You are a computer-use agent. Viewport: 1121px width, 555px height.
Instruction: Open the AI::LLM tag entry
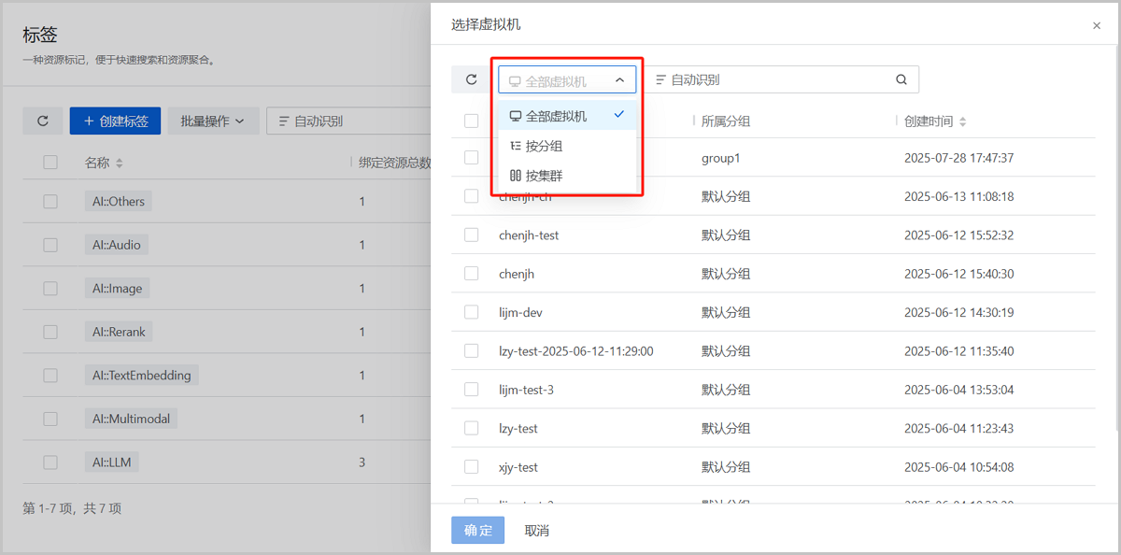coord(111,462)
